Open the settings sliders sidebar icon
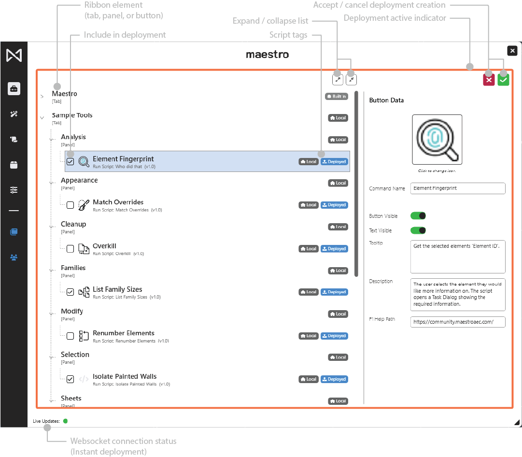Screen dimensions: 522x457 14,190
